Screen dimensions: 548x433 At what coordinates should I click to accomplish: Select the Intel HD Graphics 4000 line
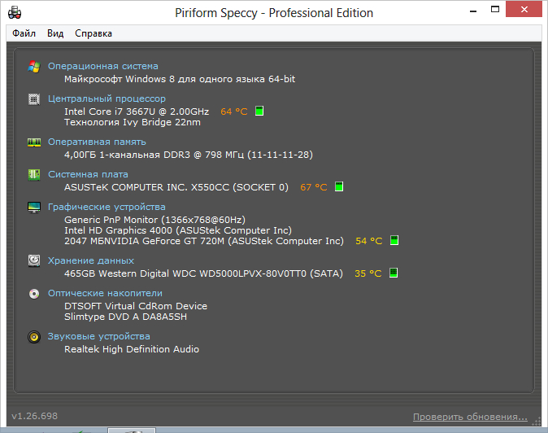coord(178,230)
